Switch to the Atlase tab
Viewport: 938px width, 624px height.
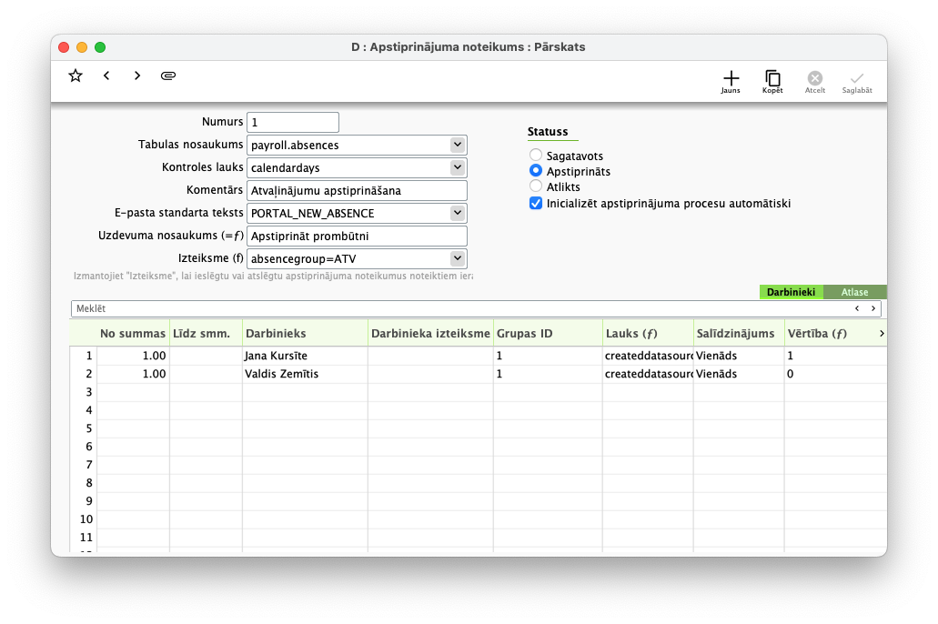[854, 292]
